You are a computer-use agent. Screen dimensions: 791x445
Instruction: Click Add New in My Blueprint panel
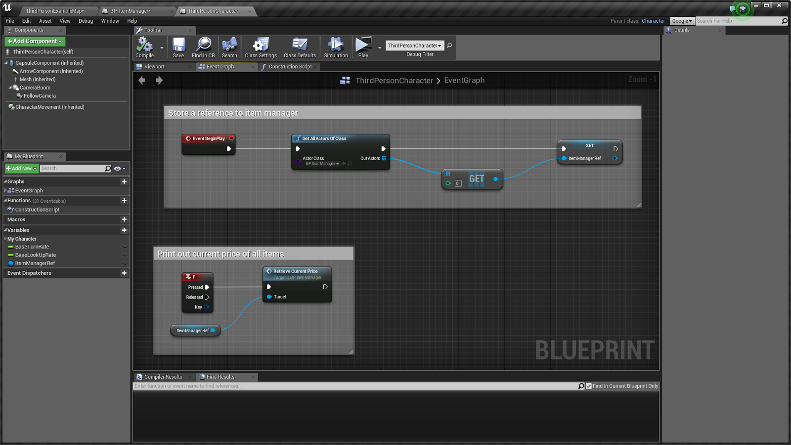pyautogui.click(x=21, y=168)
